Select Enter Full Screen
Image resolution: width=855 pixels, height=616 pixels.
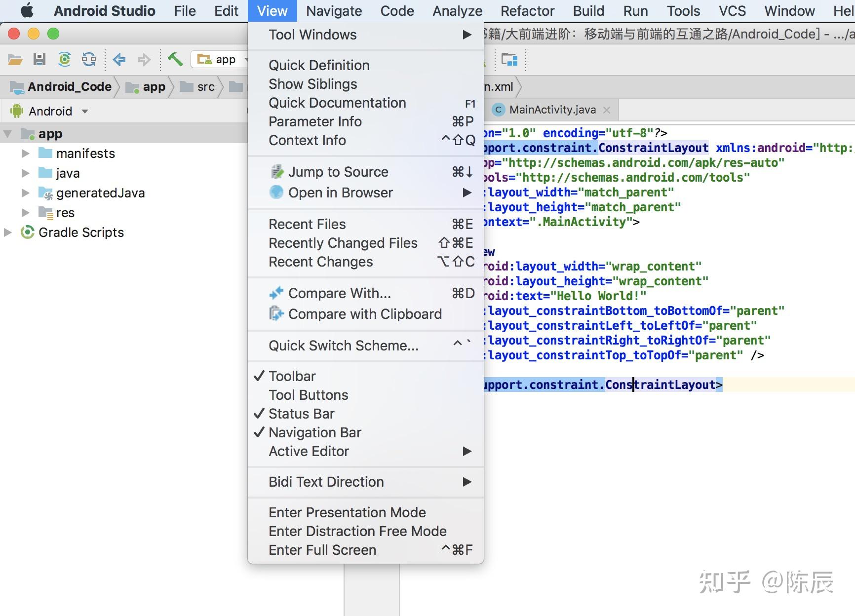point(366,550)
